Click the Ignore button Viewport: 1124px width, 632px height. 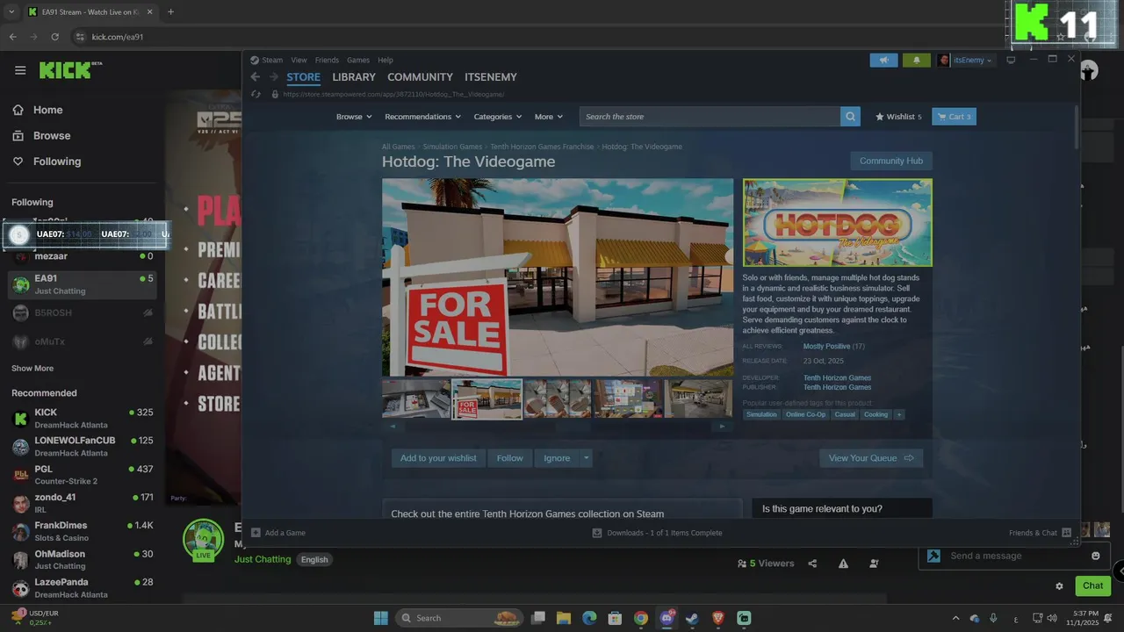tap(557, 458)
